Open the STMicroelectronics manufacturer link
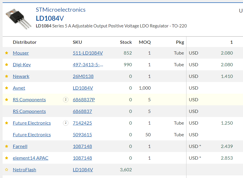The width and height of the screenshot is (243, 178). tap(61, 10)
